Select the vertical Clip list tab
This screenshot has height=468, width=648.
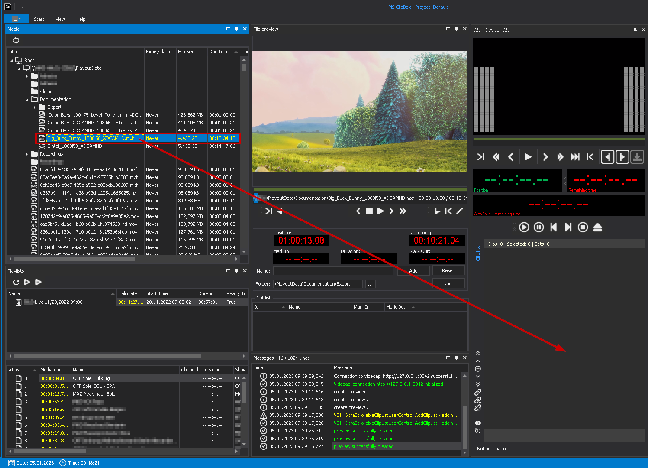[478, 253]
